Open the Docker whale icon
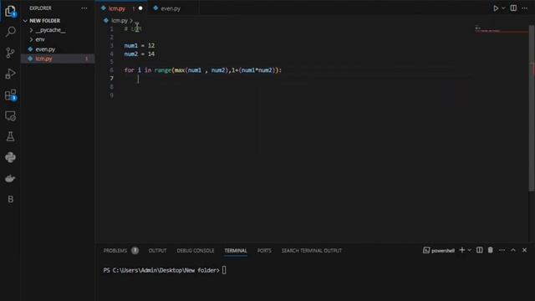The image size is (535, 301). click(10, 178)
